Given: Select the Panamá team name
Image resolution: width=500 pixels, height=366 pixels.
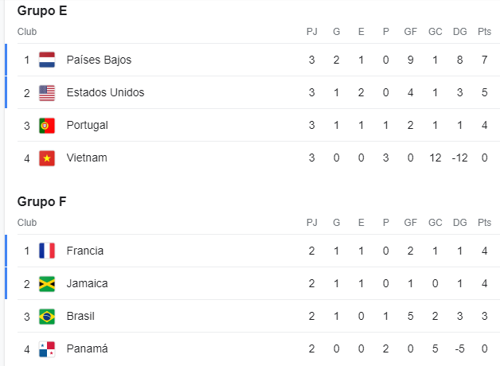Looking at the screenshot, I should pyautogui.click(x=87, y=349).
